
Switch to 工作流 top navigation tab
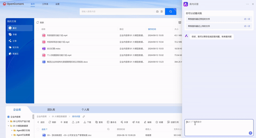point(45,4)
